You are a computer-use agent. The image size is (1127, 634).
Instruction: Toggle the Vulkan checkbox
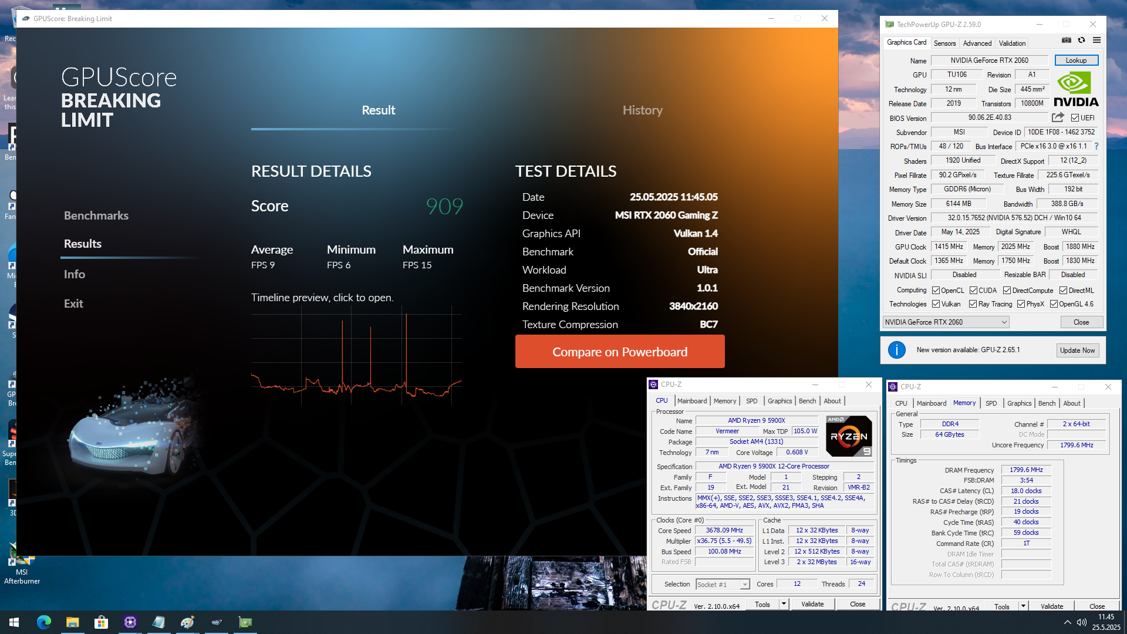click(x=936, y=304)
